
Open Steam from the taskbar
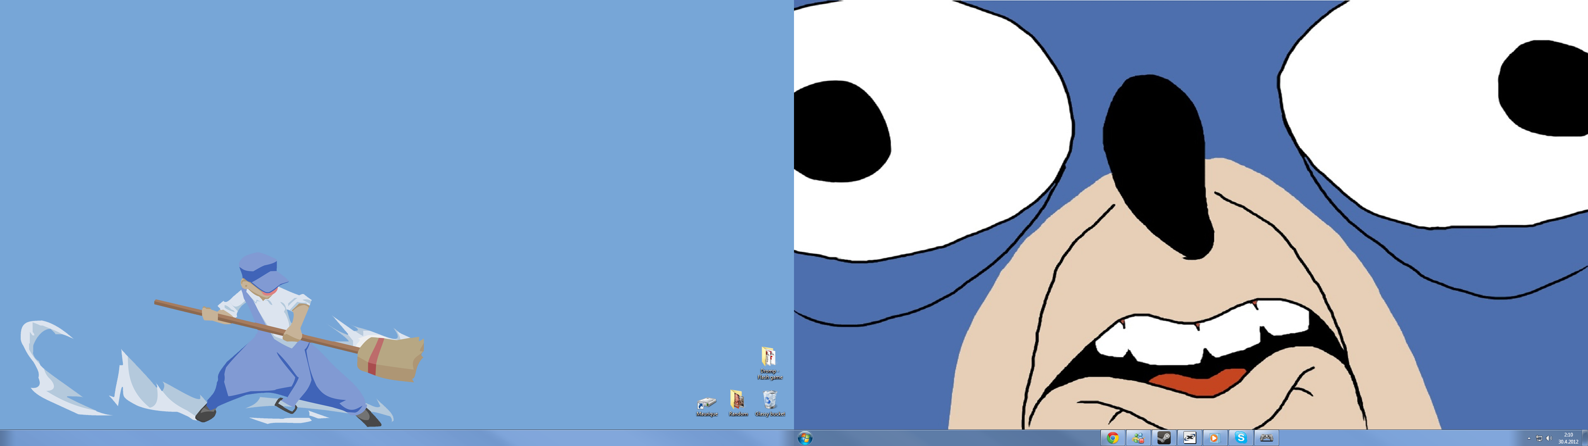(x=1164, y=438)
